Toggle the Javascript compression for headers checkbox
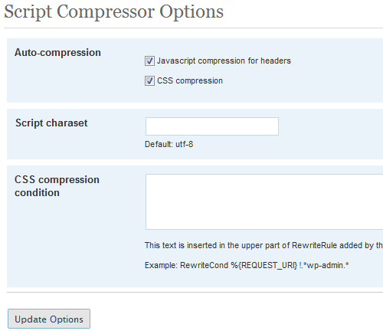 [149, 61]
